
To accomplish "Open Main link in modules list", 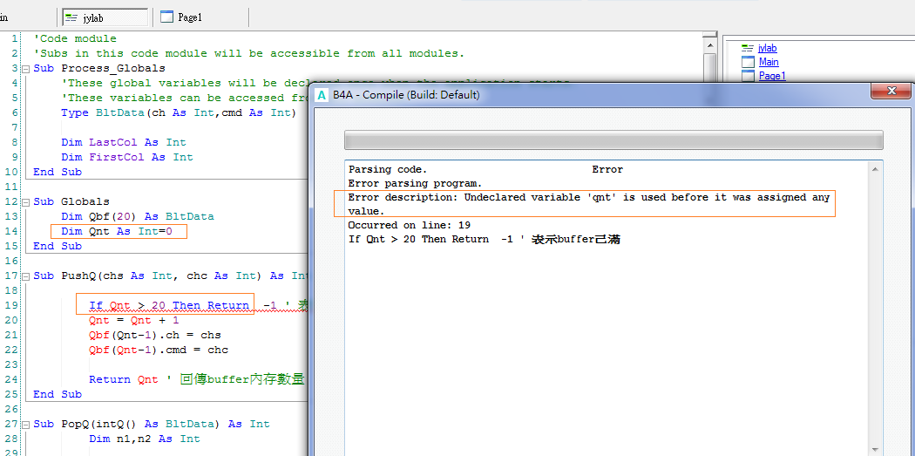I will [769, 62].
